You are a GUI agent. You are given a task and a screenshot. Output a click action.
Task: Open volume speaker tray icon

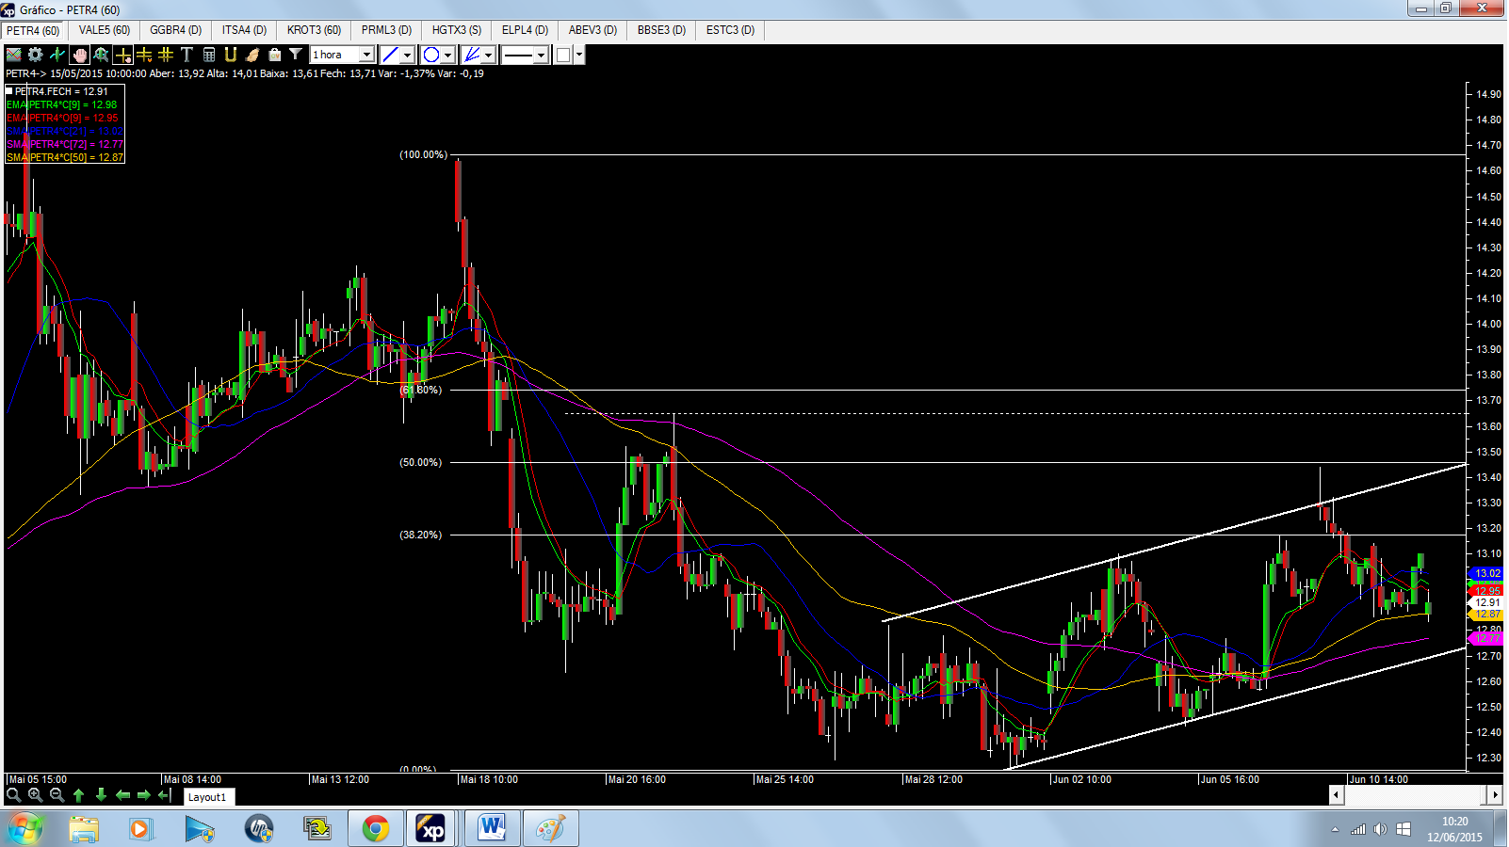coord(1380,829)
